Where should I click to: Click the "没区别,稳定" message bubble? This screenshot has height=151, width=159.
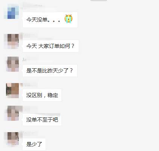[x=42, y=95]
